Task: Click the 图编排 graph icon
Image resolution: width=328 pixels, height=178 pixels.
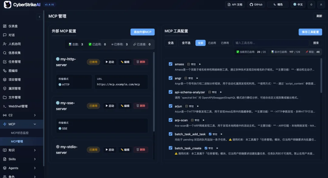Action: pyautogui.click(x=5, y=71)
